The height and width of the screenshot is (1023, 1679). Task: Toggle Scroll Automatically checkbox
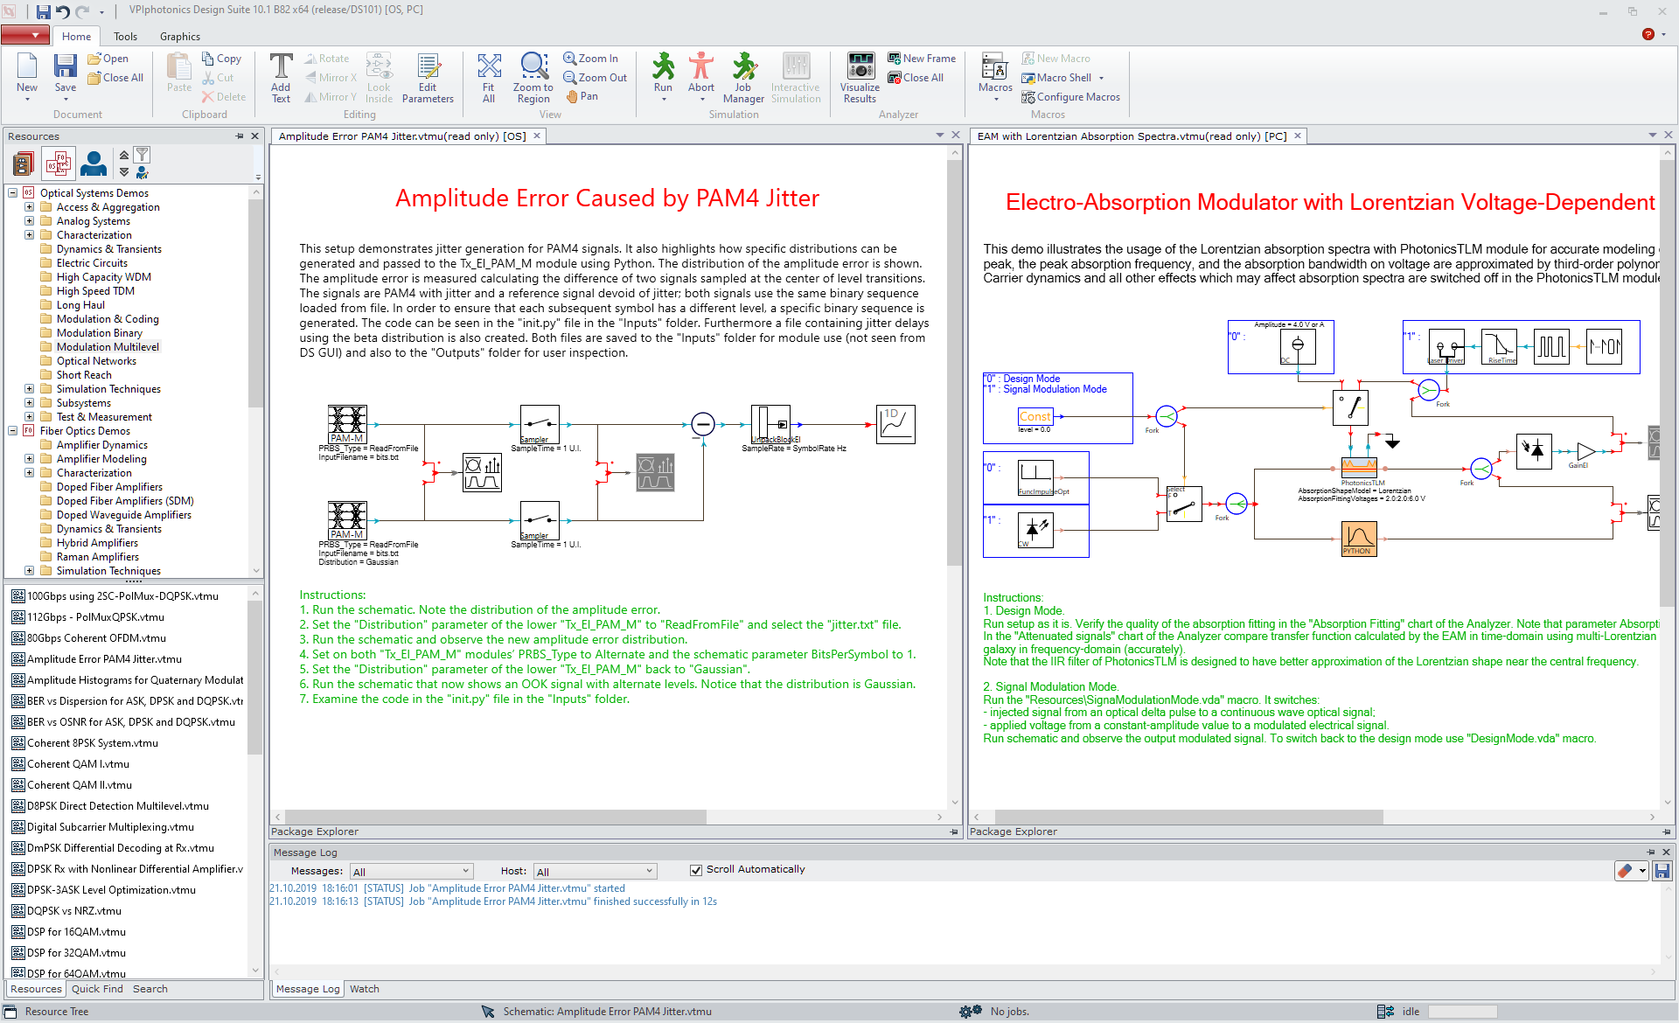[696, 870]
